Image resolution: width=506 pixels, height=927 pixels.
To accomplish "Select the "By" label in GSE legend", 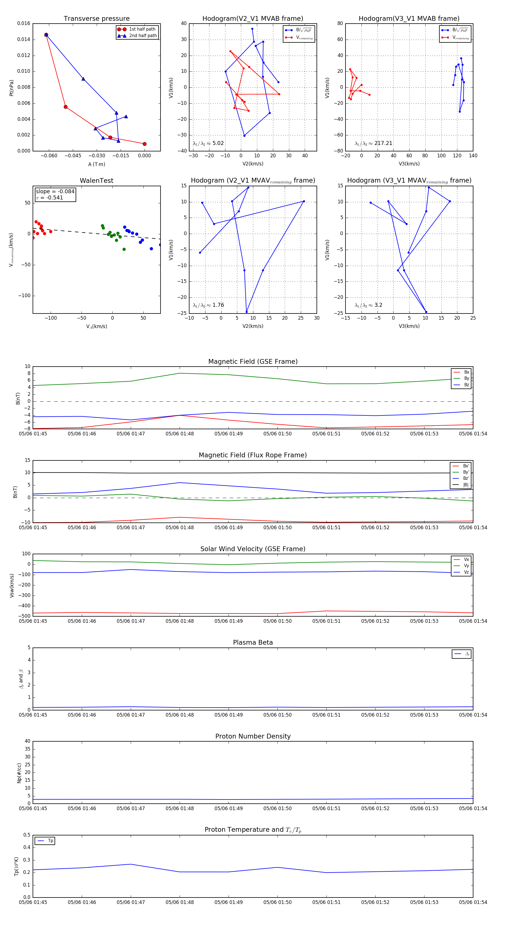I will [x=466, y=378].
